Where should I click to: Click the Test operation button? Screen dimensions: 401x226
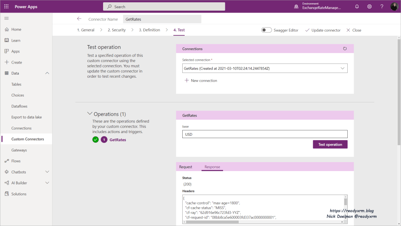[330, 144]
